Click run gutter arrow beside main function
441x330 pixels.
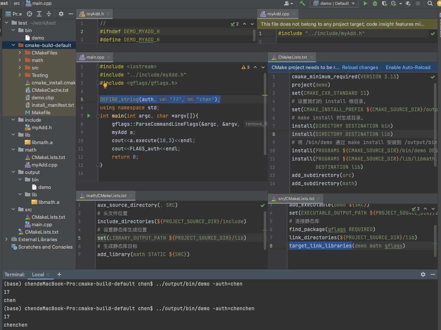(x=89, y=116)
